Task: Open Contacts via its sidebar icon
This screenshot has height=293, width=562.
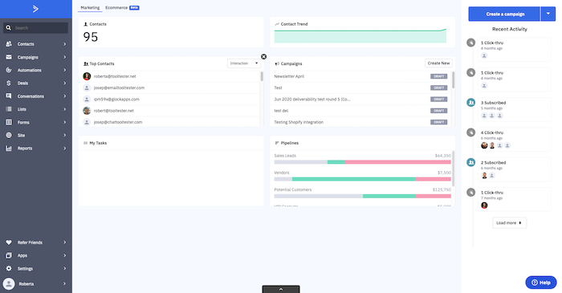Action: point(9,43)
